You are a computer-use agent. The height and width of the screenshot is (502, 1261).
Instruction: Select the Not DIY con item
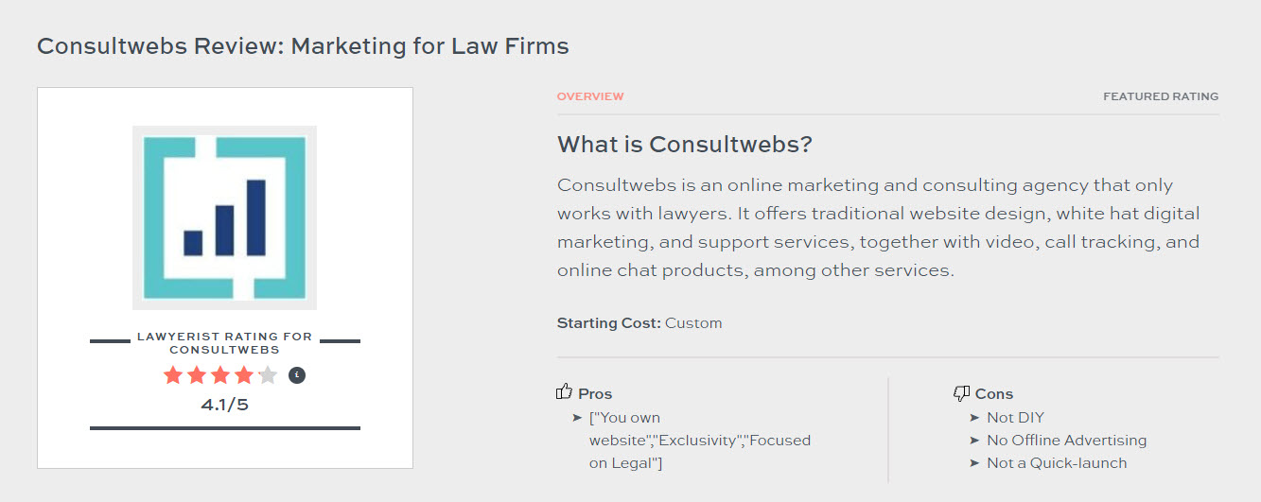click(x=1015, y=418)
